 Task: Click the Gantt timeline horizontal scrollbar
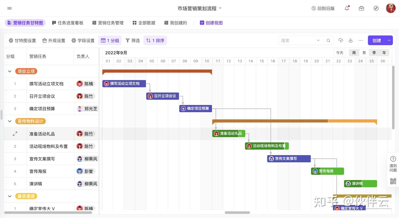(x=237, y=212)
